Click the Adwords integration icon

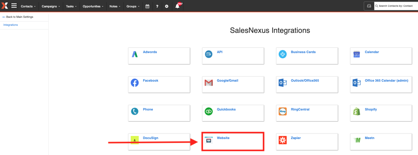pos(135,54)
